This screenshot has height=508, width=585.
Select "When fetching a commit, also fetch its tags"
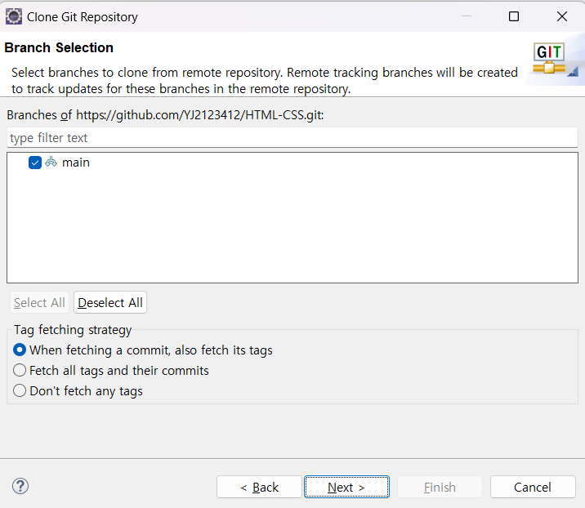point(20,350)
